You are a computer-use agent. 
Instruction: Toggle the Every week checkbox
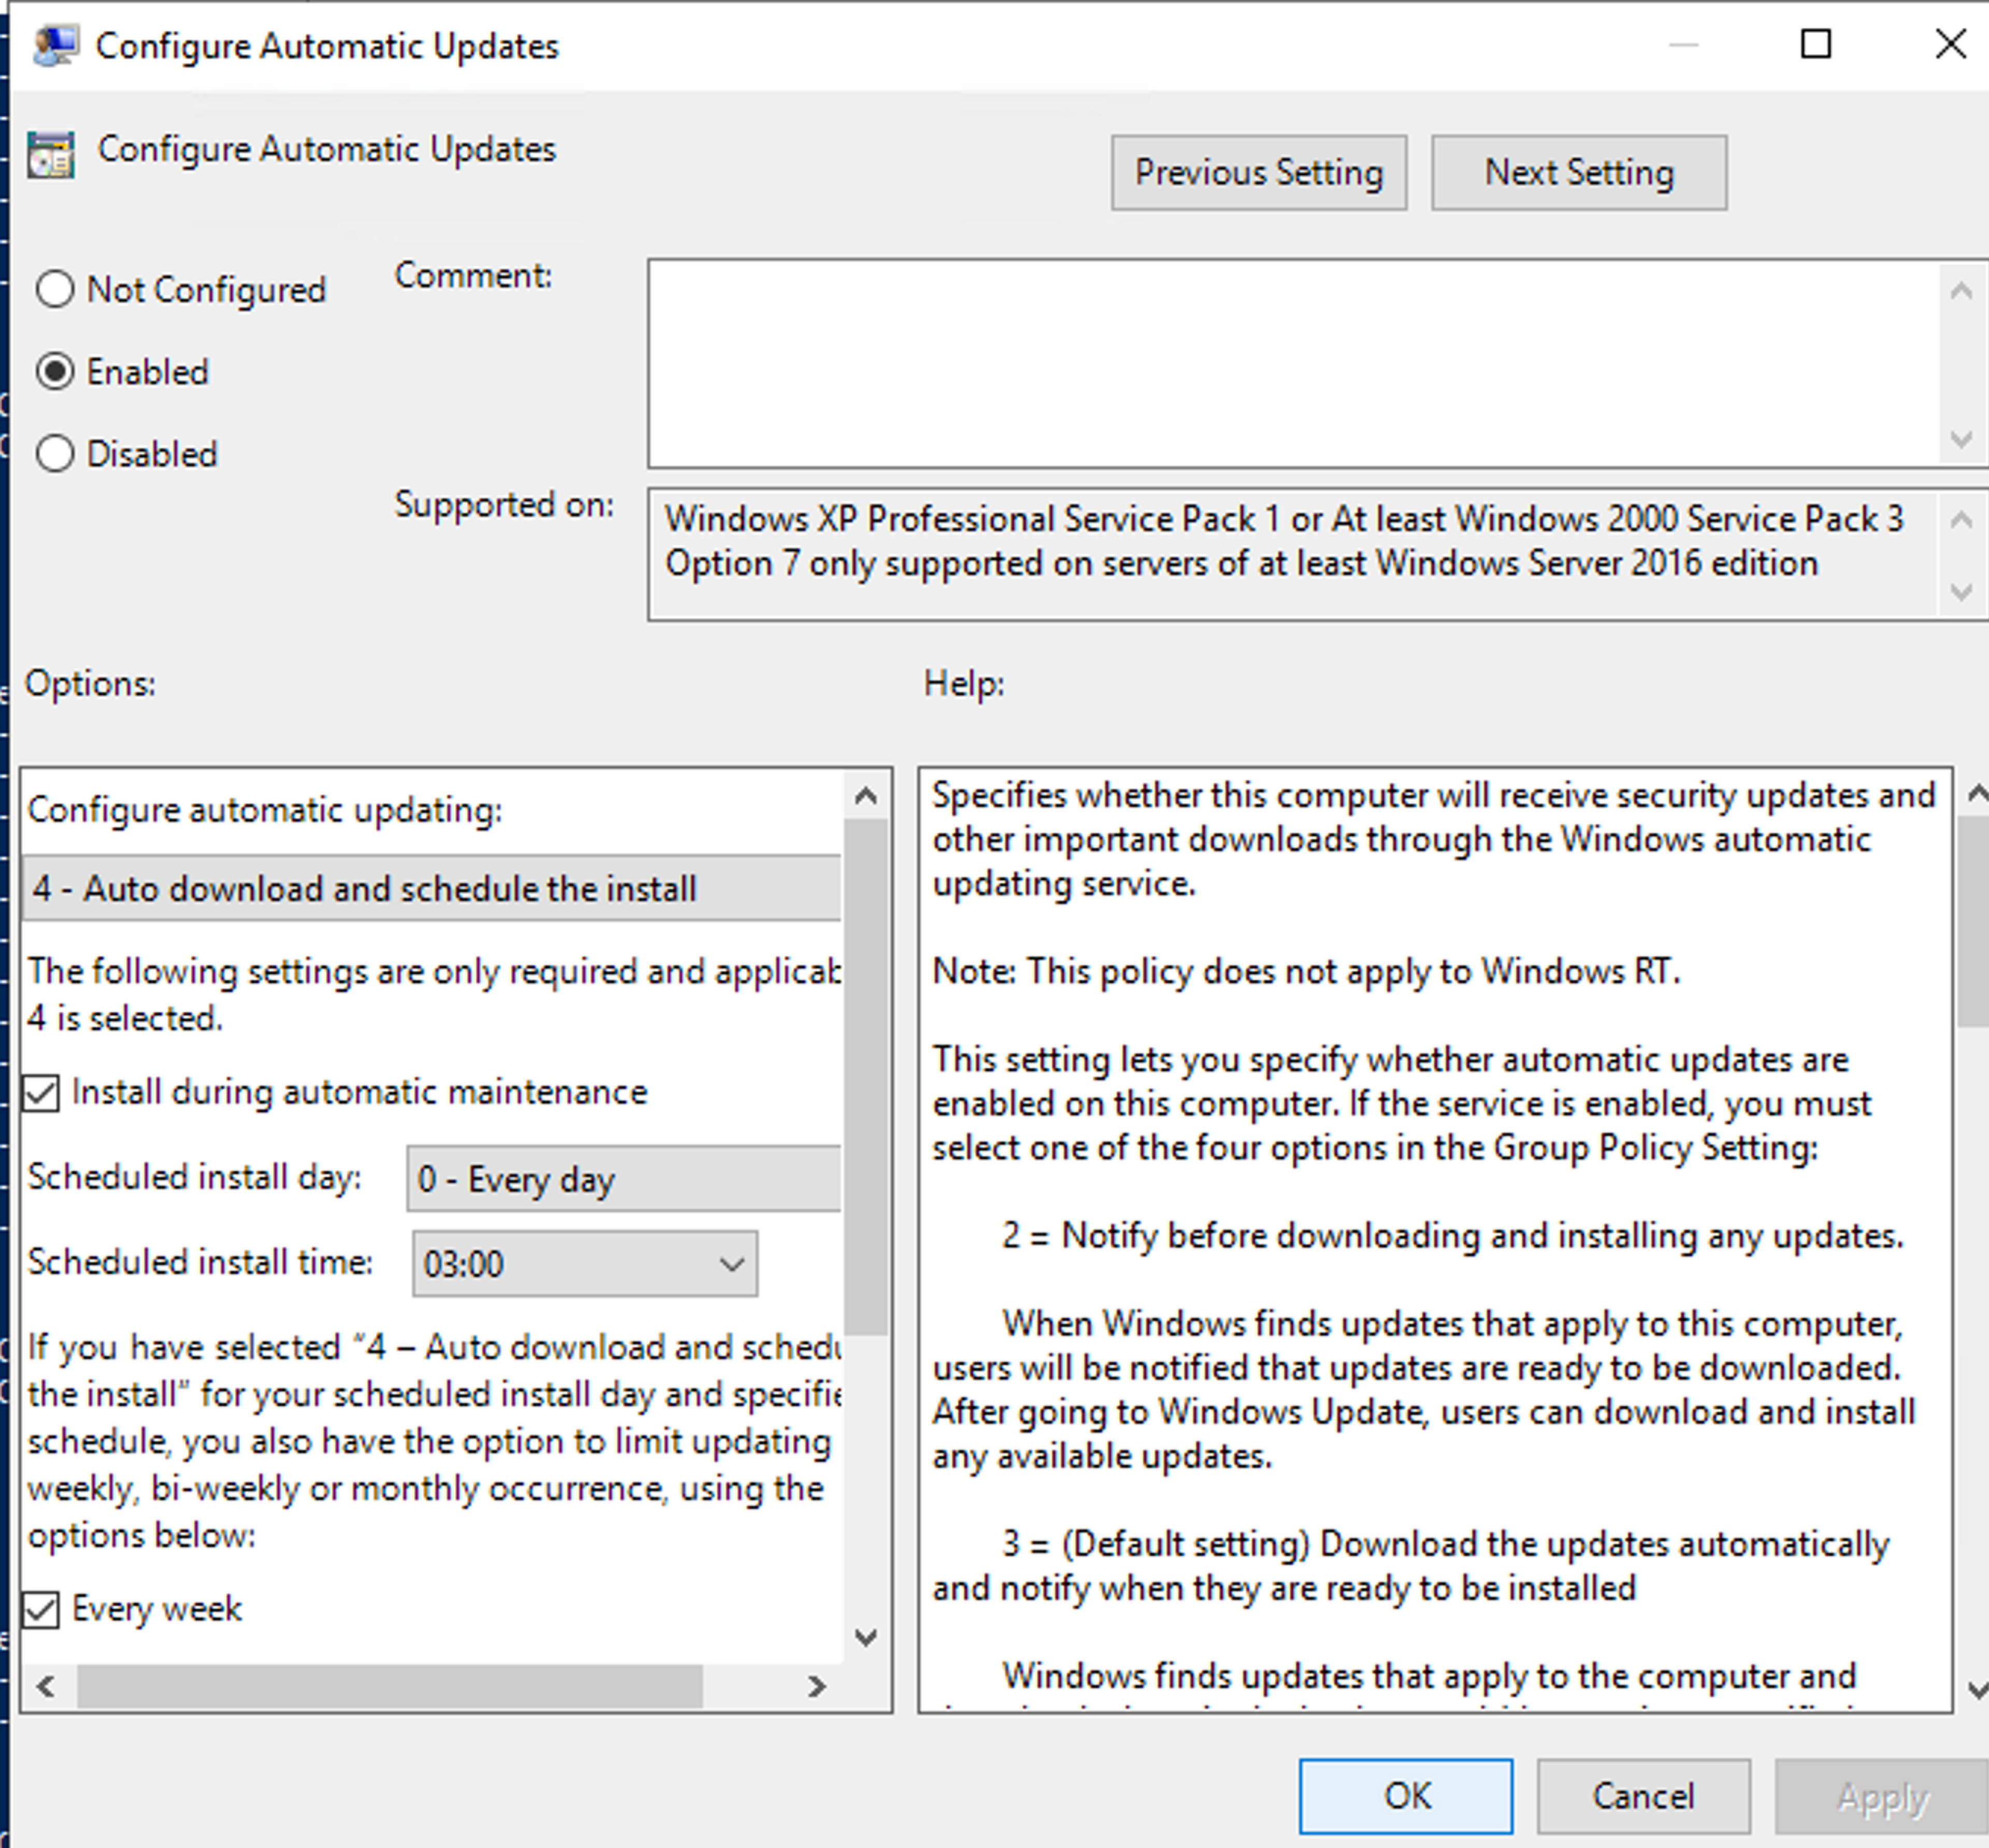click(42, 1610)
